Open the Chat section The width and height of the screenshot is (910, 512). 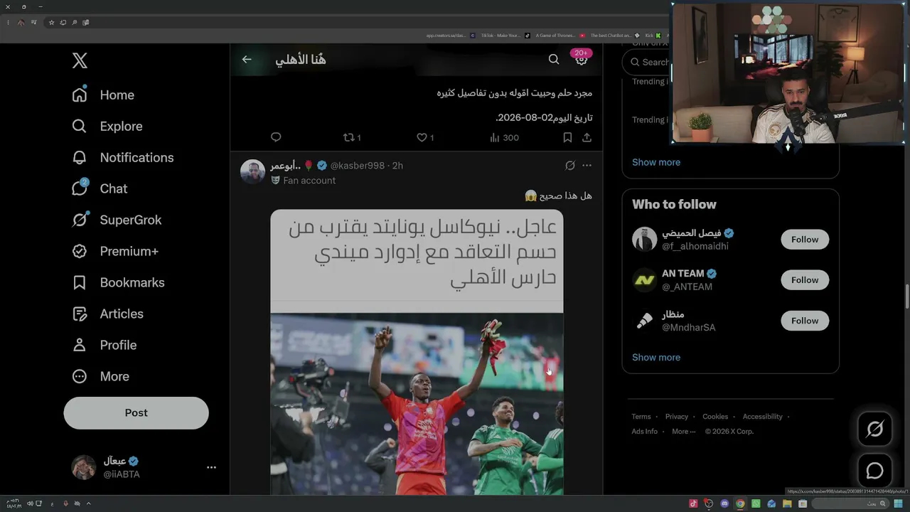point(100,188)
